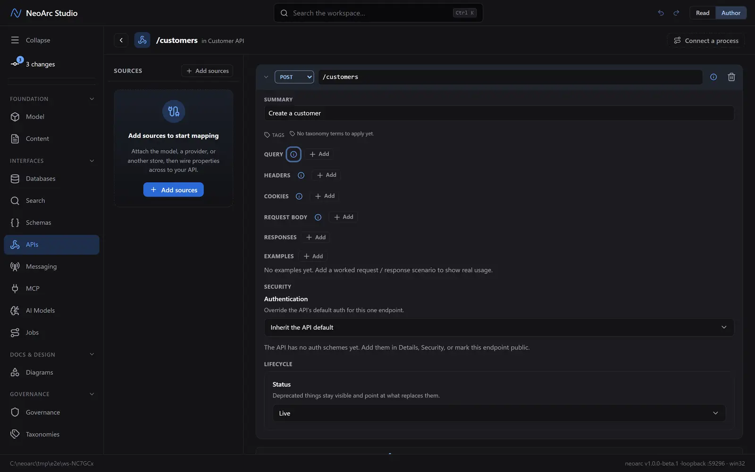Click the blue Add sources button

coord(174,190)
